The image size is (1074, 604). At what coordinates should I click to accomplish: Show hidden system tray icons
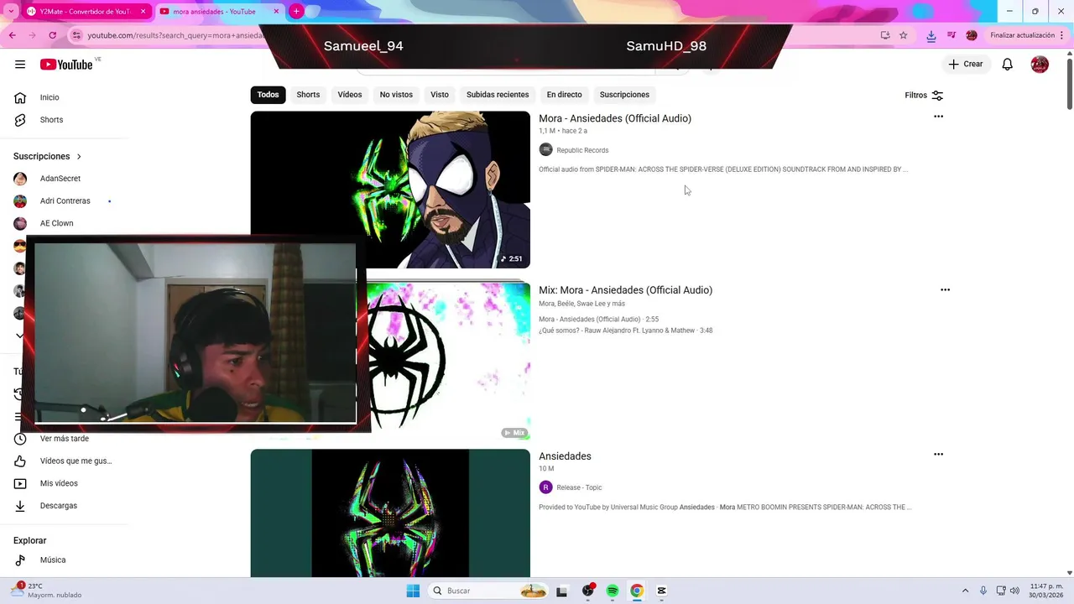click(x=965, y=591)
